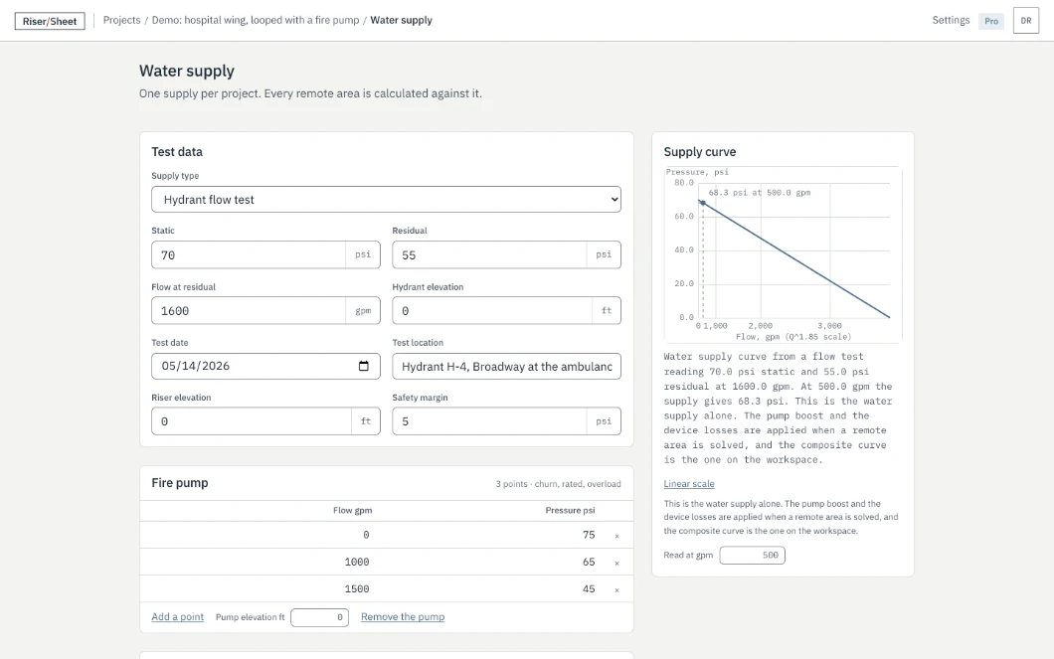Edit the Hydrant elevation field

coord(492,310)
